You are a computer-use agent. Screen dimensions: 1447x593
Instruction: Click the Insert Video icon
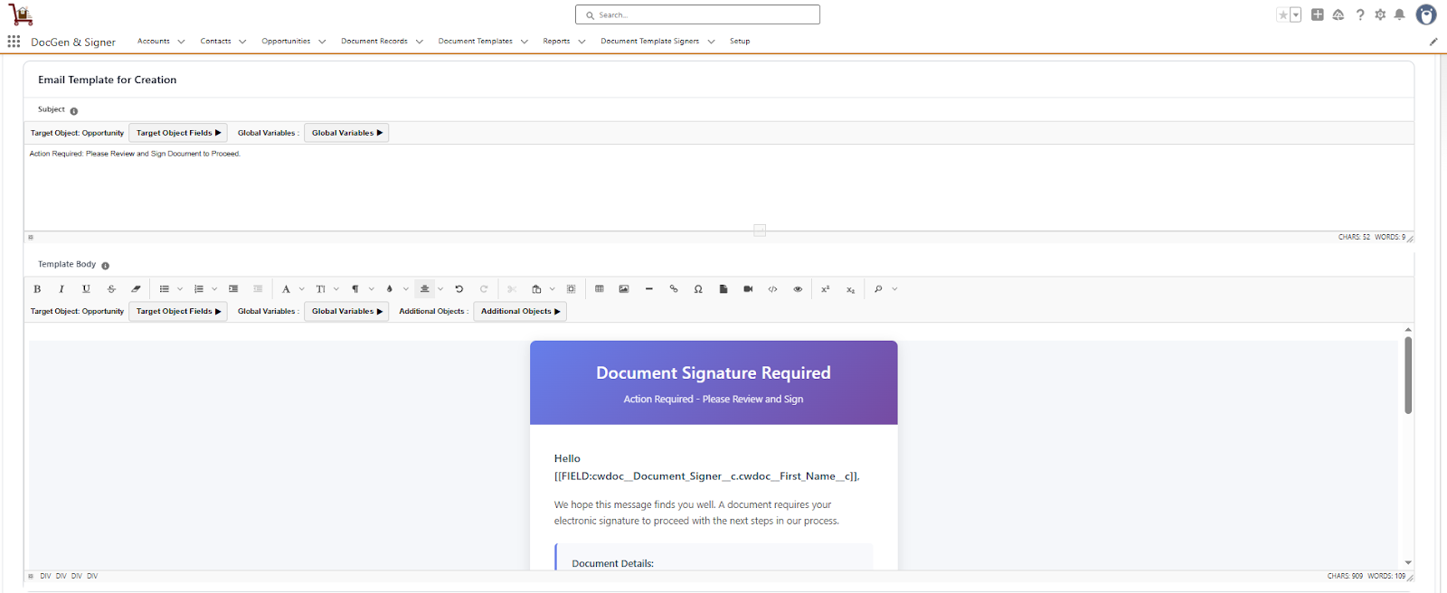tap(748, 289)
